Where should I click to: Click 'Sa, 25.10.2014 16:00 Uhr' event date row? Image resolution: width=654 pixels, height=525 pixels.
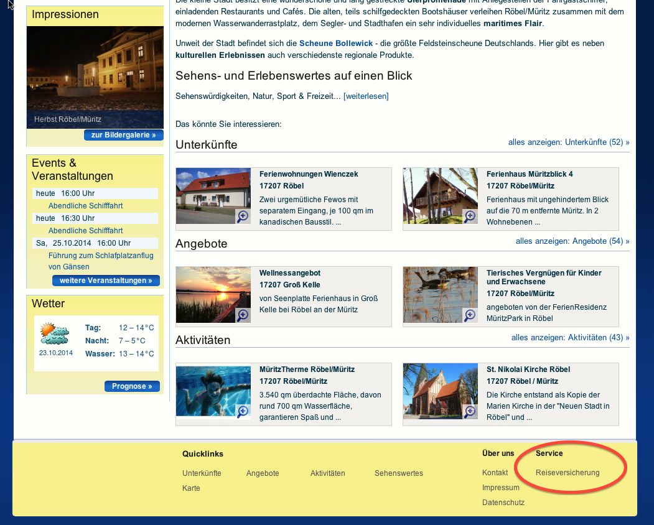pos(95,243)
